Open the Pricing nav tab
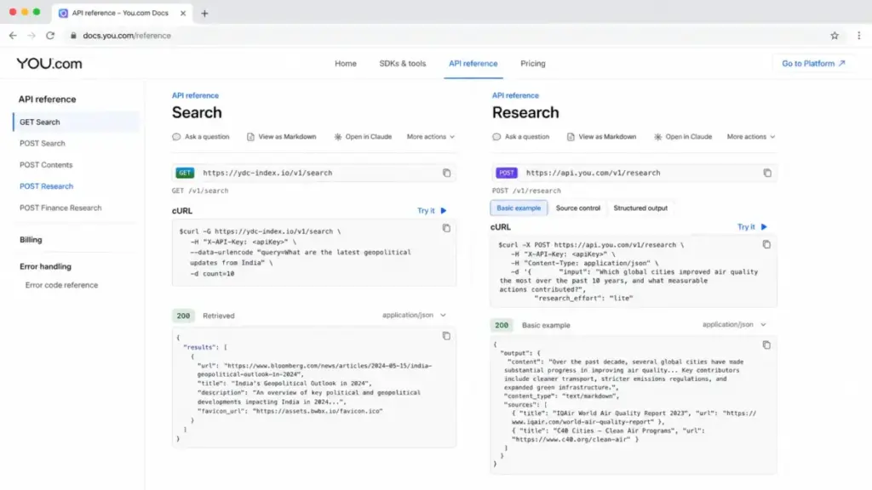The width and height of the screenshot is (872, 490). (x=533, y=63)
